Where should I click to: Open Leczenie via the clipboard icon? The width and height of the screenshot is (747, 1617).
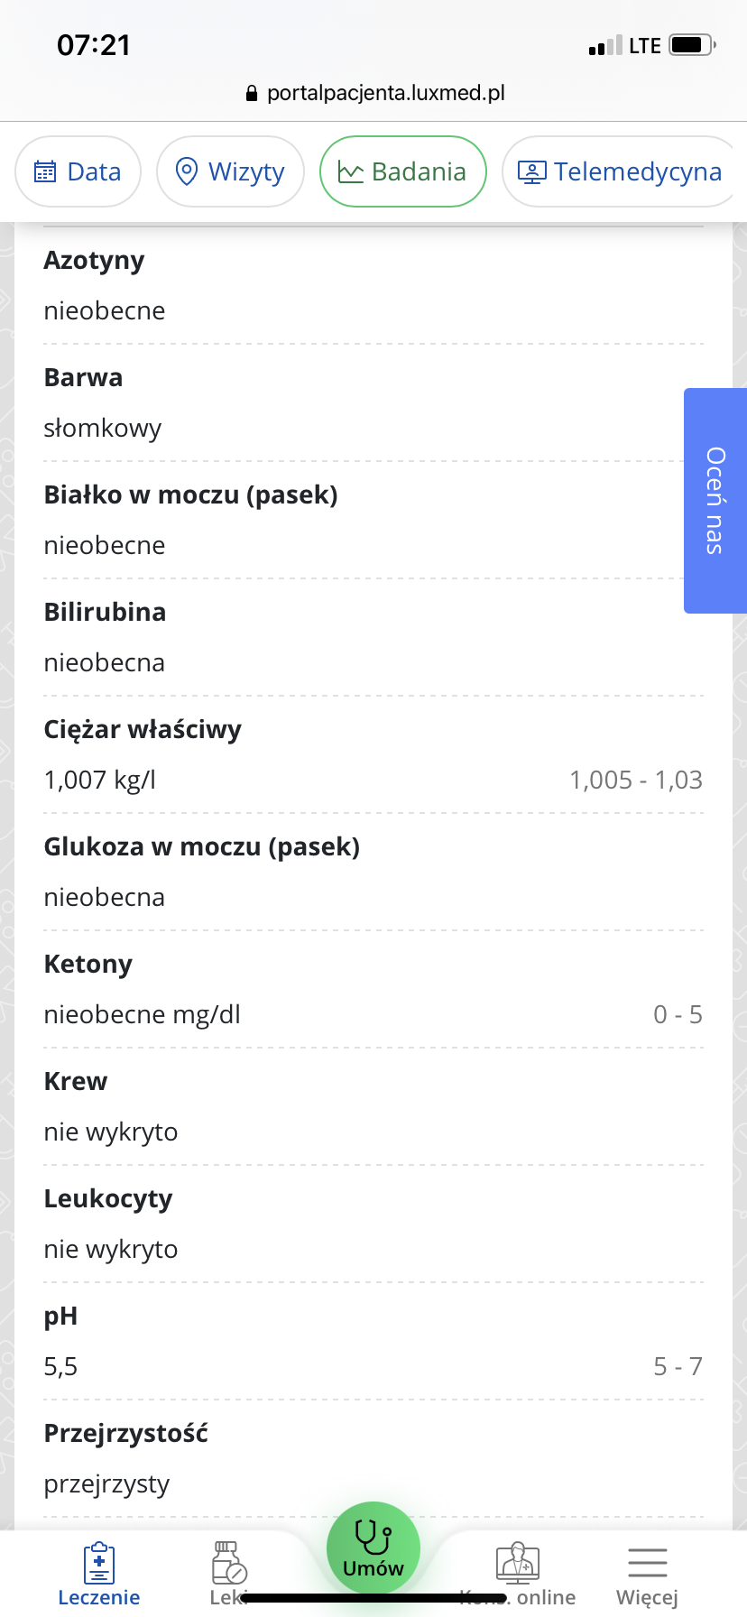tap(98, 1564)
